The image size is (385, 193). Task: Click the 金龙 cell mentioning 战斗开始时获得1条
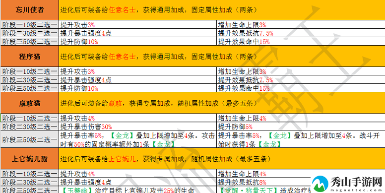[301, 139]
